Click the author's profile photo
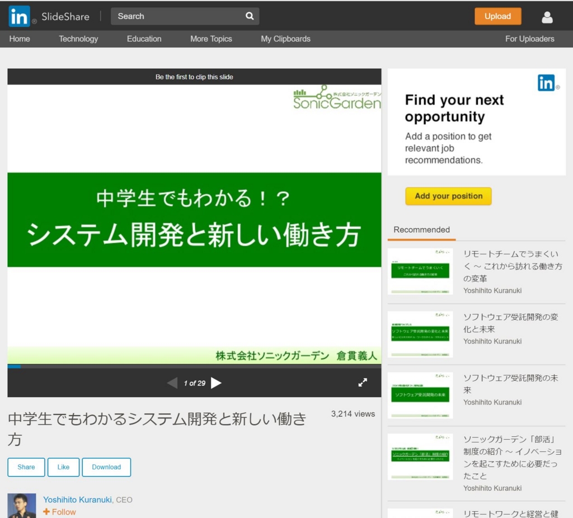The image size is (573, 518). tap(22, 506)
